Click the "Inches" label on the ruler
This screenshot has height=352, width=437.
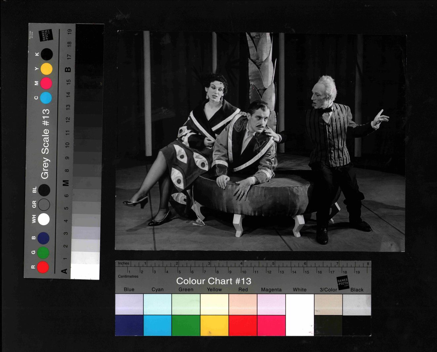pyautogui.click(x=124, y=263)
